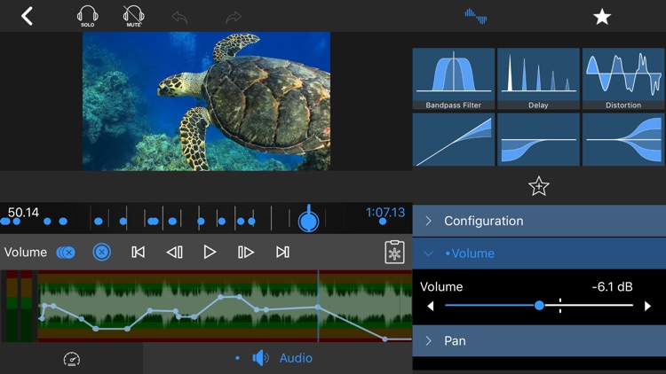Delete the current keyframe circled-x icon

(x=102, y=253)
